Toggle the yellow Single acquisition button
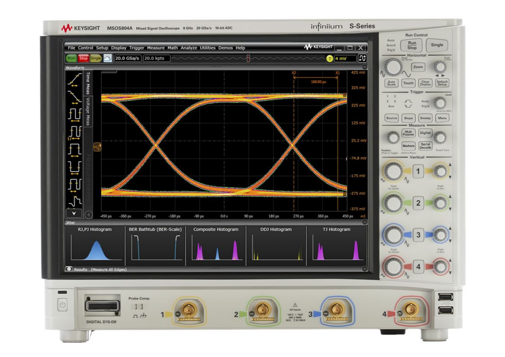The image size is (505, 357). (96, 58)
